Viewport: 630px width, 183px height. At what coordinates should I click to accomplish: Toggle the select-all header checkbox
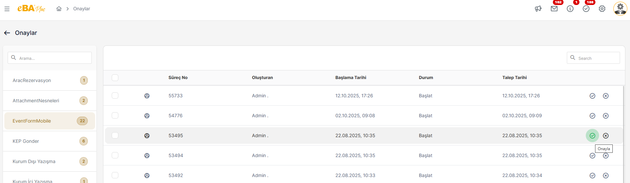click(115, 78)
